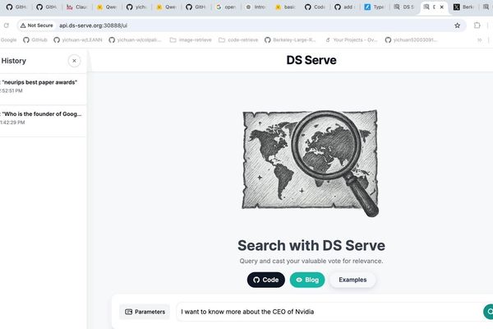Close the History sidebar panel
This screenshot has height=329, width=493.
74,61
